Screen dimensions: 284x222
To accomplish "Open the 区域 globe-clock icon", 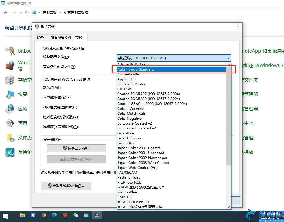I will click(x=10, y=109).
